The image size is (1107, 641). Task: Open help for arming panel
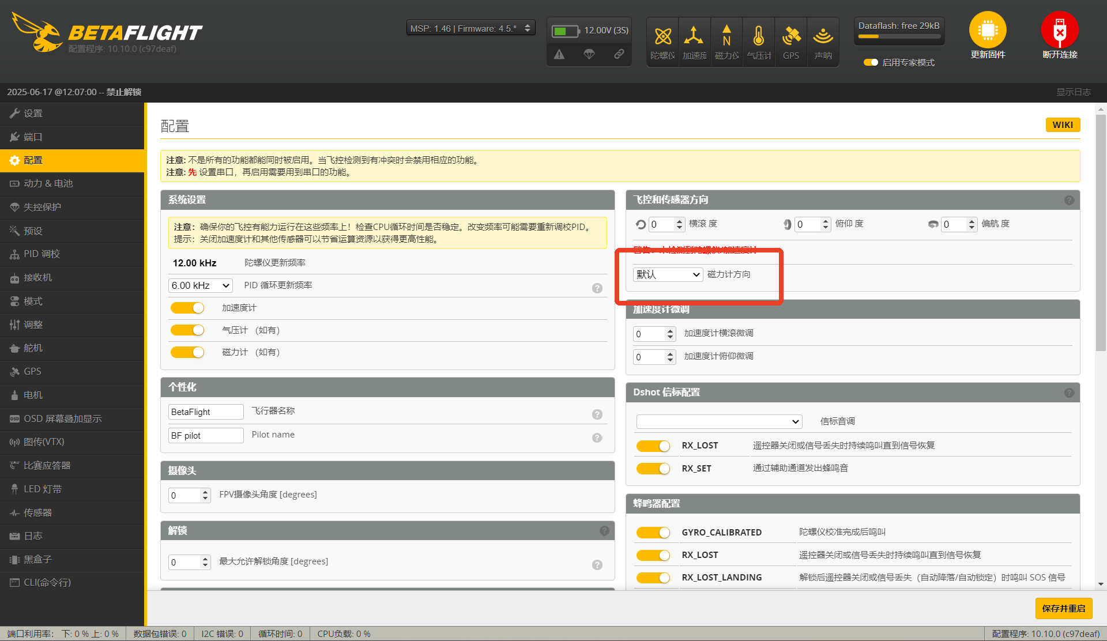(x=604, y=530)
